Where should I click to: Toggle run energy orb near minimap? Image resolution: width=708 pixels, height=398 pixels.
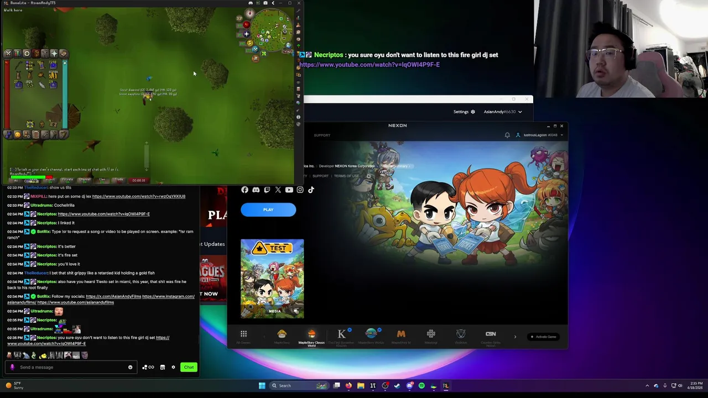[x=250, y=43]
